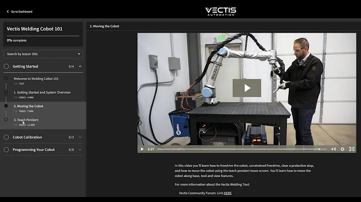Open the Vectis Community Forum HERE link
361x202 pixels.
coord(228,193)
